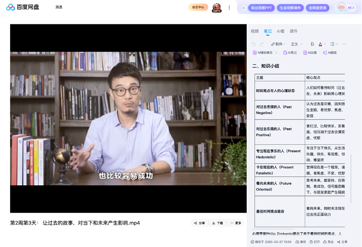
Task: Expand the list style dropdown arrow
Action: (x=337, y=44)
